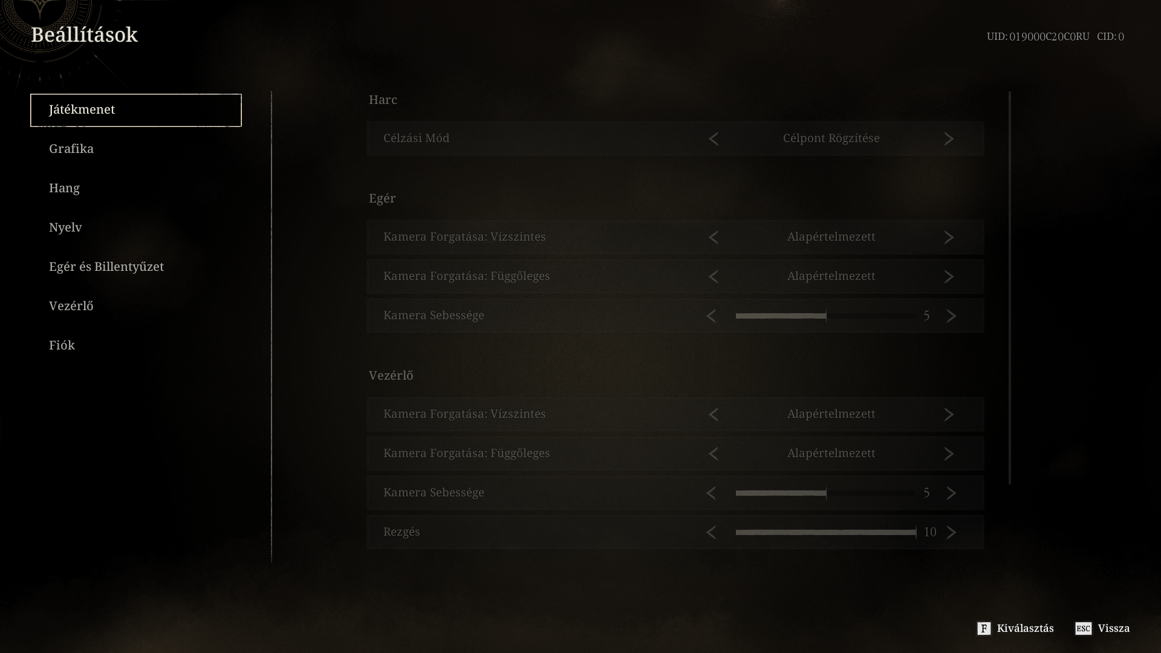Decrease mouse Kamera Sebessége with left arrow
This screenshot has height=653, width=1161.
(x=711, y=316)
